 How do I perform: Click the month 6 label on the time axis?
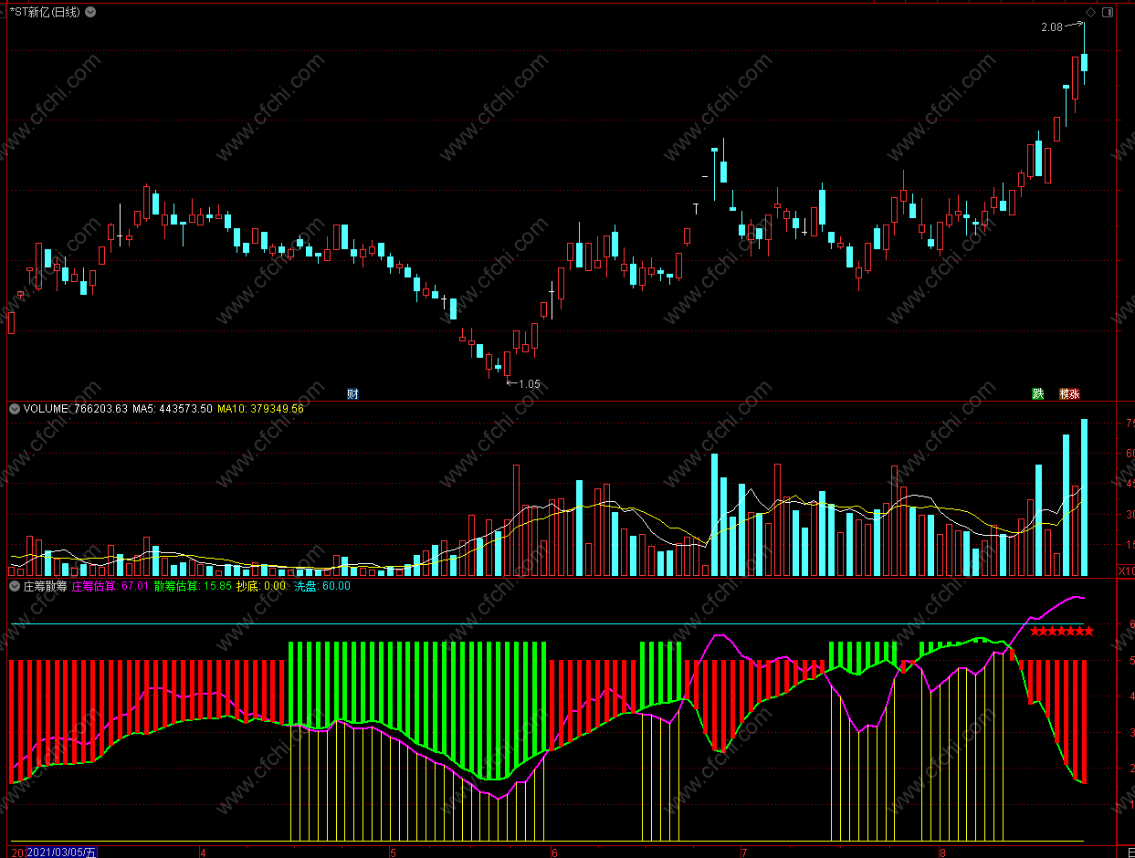pyautogui.click(x=553, y=853)
